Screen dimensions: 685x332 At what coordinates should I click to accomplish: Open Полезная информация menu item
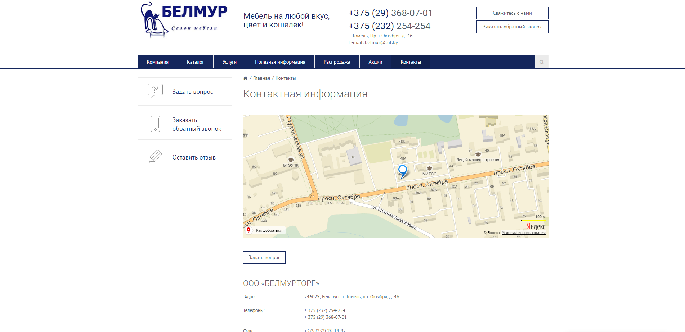[x=280, y=62]
